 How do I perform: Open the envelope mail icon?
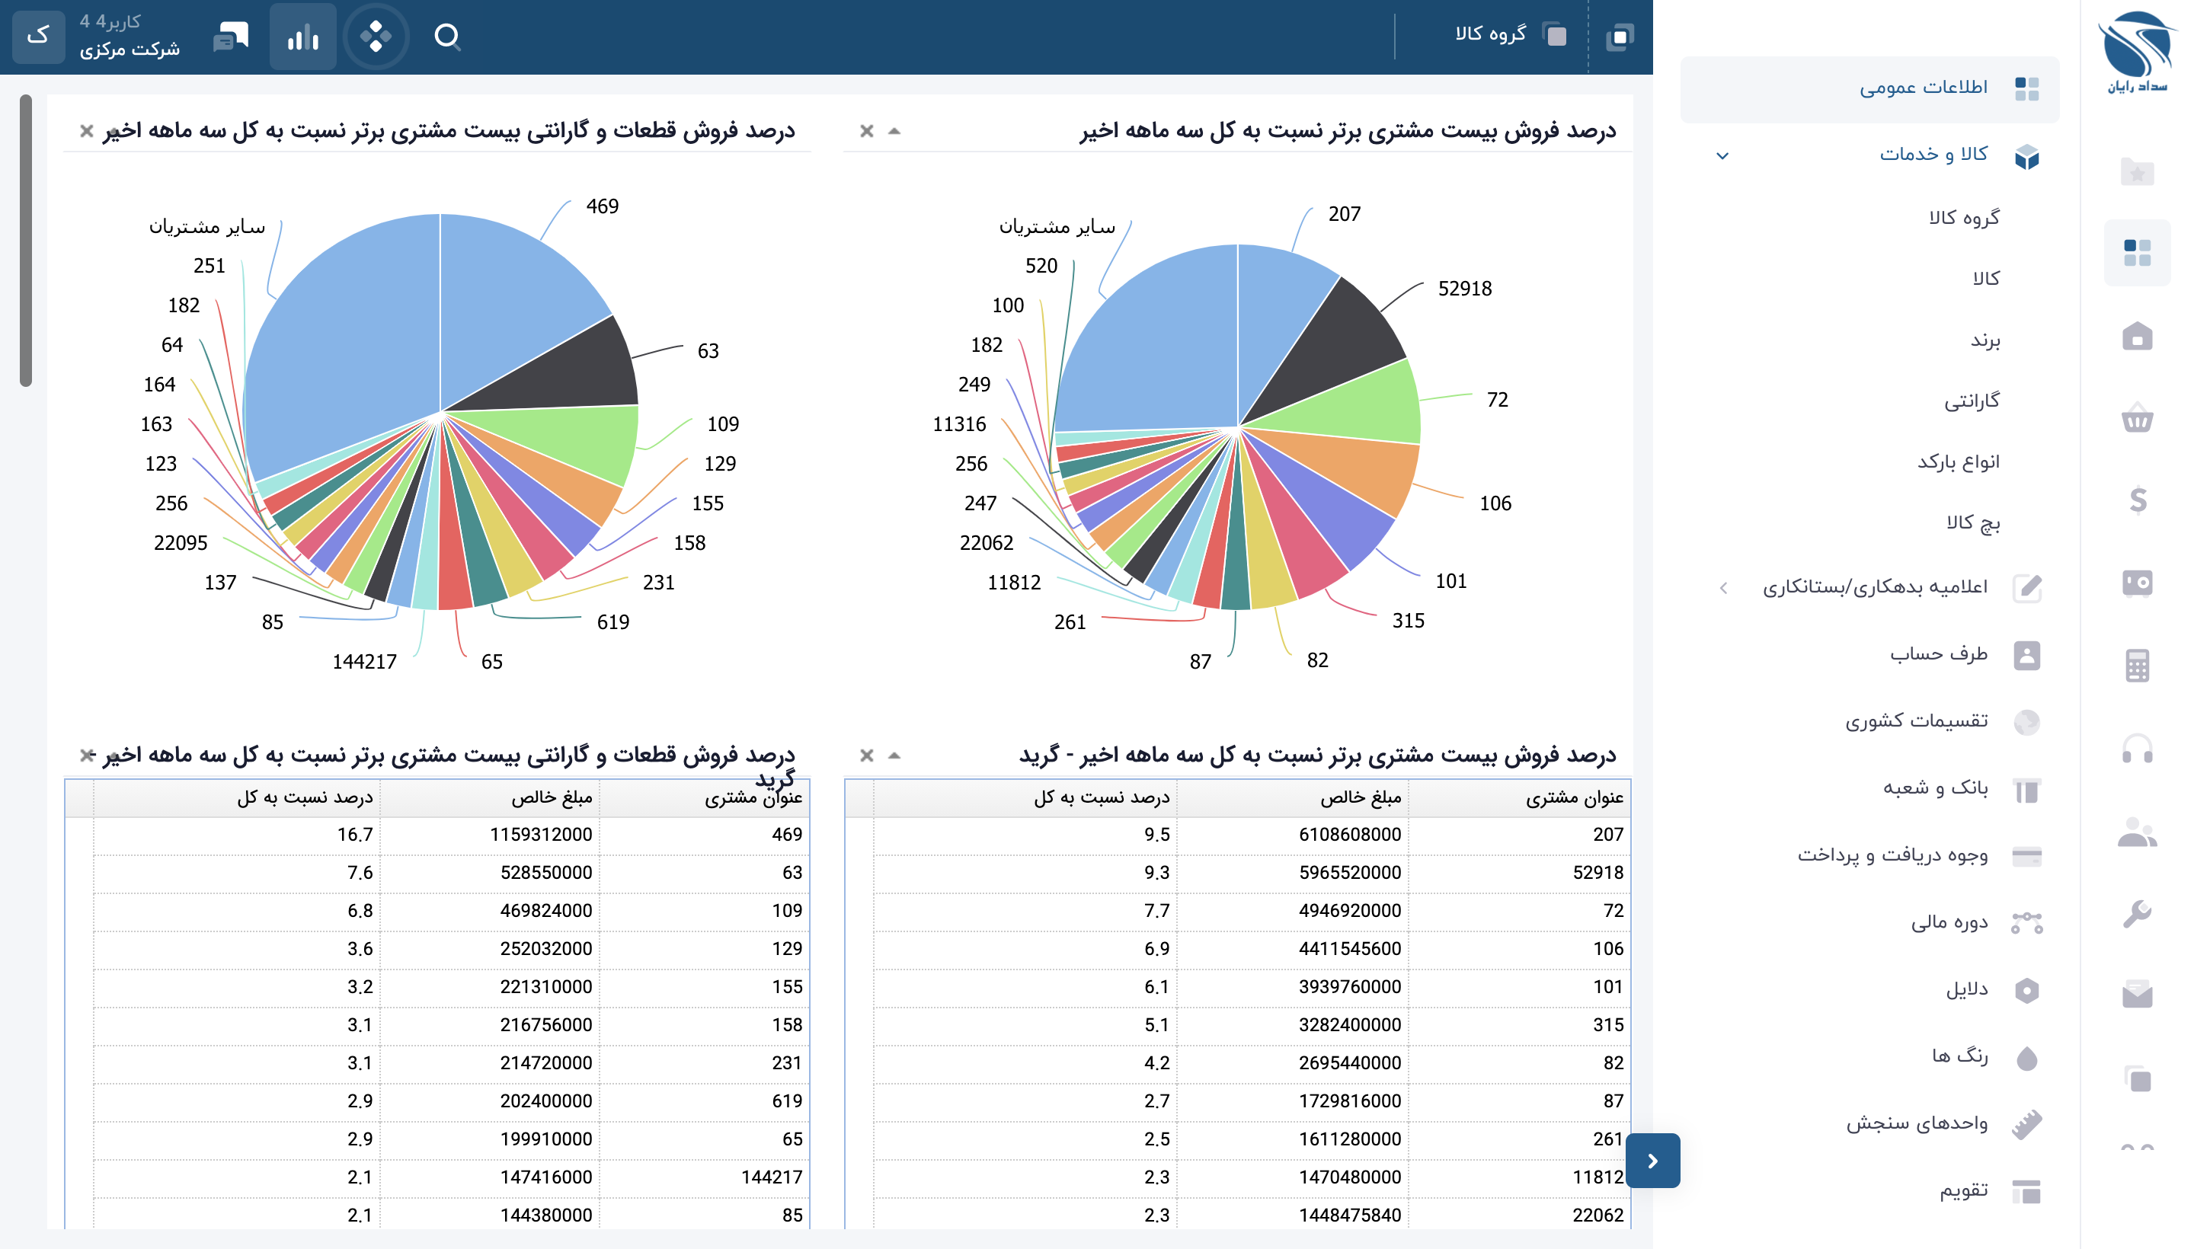pos(2137,995)
